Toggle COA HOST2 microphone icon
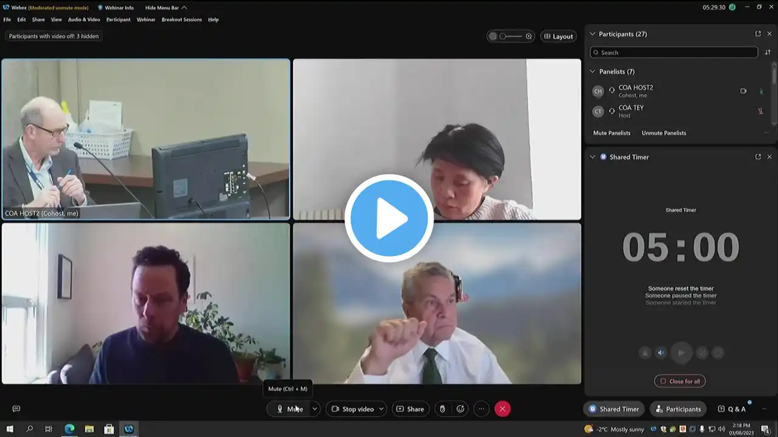Image resolution: width=778 pixels, height=437 pixels. pyautogui.click(x=761, y=91)
